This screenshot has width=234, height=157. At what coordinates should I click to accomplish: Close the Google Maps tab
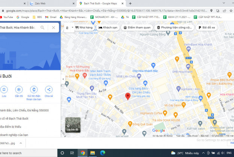point(122,3)
